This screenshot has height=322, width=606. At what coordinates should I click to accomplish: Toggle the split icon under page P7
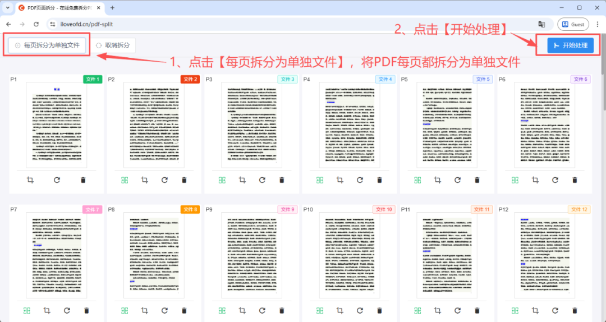(27, 310)
